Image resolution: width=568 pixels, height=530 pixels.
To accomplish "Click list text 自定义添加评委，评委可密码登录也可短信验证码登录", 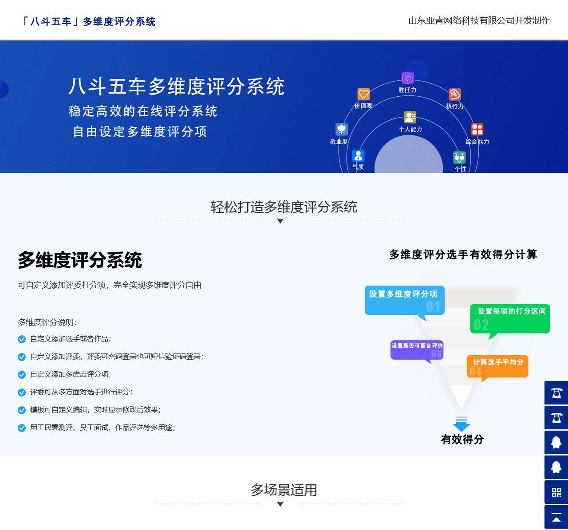I will pyautogui.click(x=117, y=356).
